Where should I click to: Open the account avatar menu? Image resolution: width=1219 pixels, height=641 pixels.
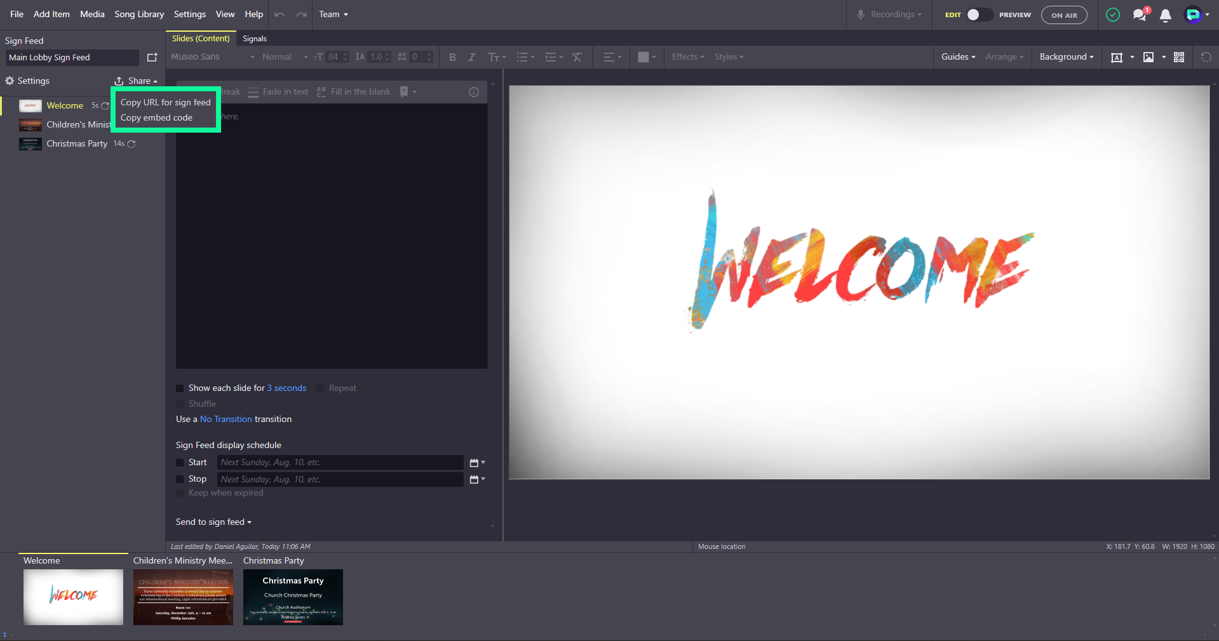[1197, 15]
